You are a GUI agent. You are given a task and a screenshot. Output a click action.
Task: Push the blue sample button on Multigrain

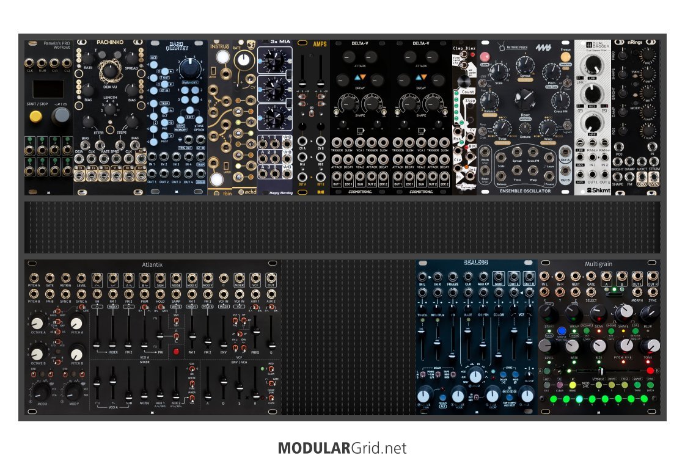point(562,331)
